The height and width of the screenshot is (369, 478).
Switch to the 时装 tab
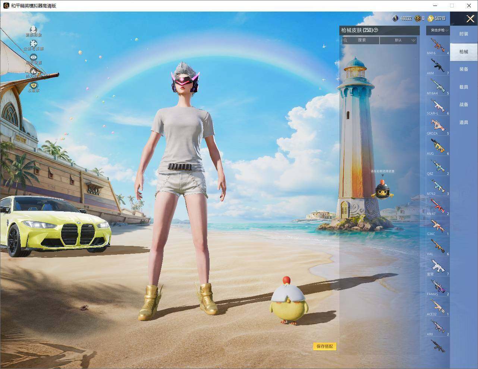(464, 34)
